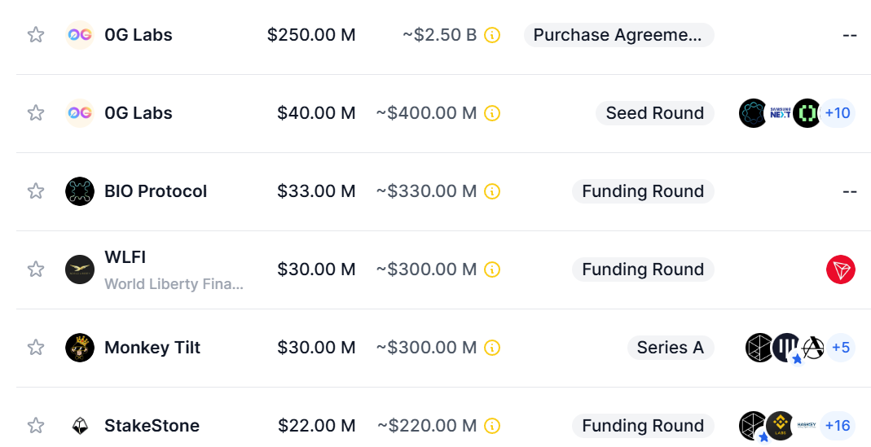Open the Purchase Agreement tag
The image size is (871, 447).
tap(618, 35)
